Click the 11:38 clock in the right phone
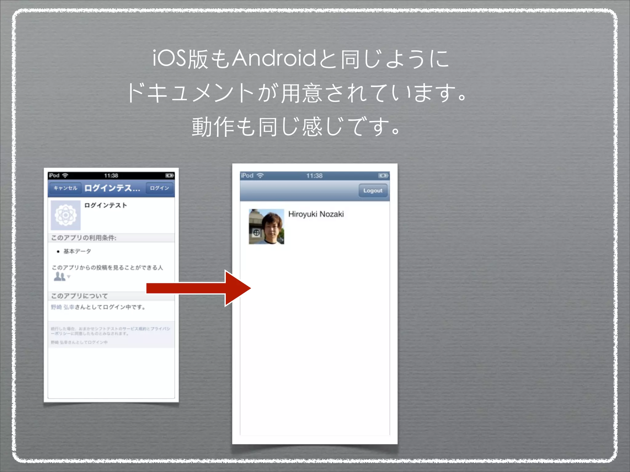 (x=314, y=176)
